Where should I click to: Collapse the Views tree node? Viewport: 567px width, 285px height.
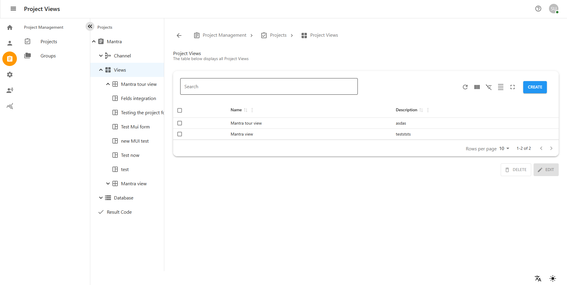click(x=101, y=70)
